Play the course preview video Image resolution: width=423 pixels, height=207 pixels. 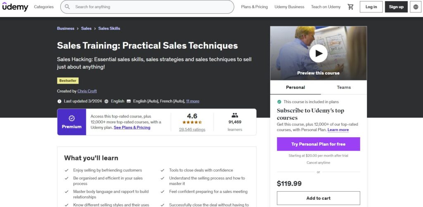(x=318, y=53)
